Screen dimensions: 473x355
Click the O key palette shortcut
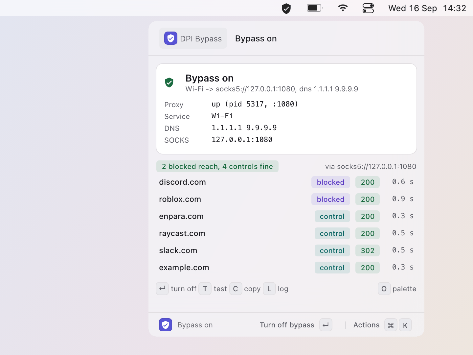tap(384, 289)
